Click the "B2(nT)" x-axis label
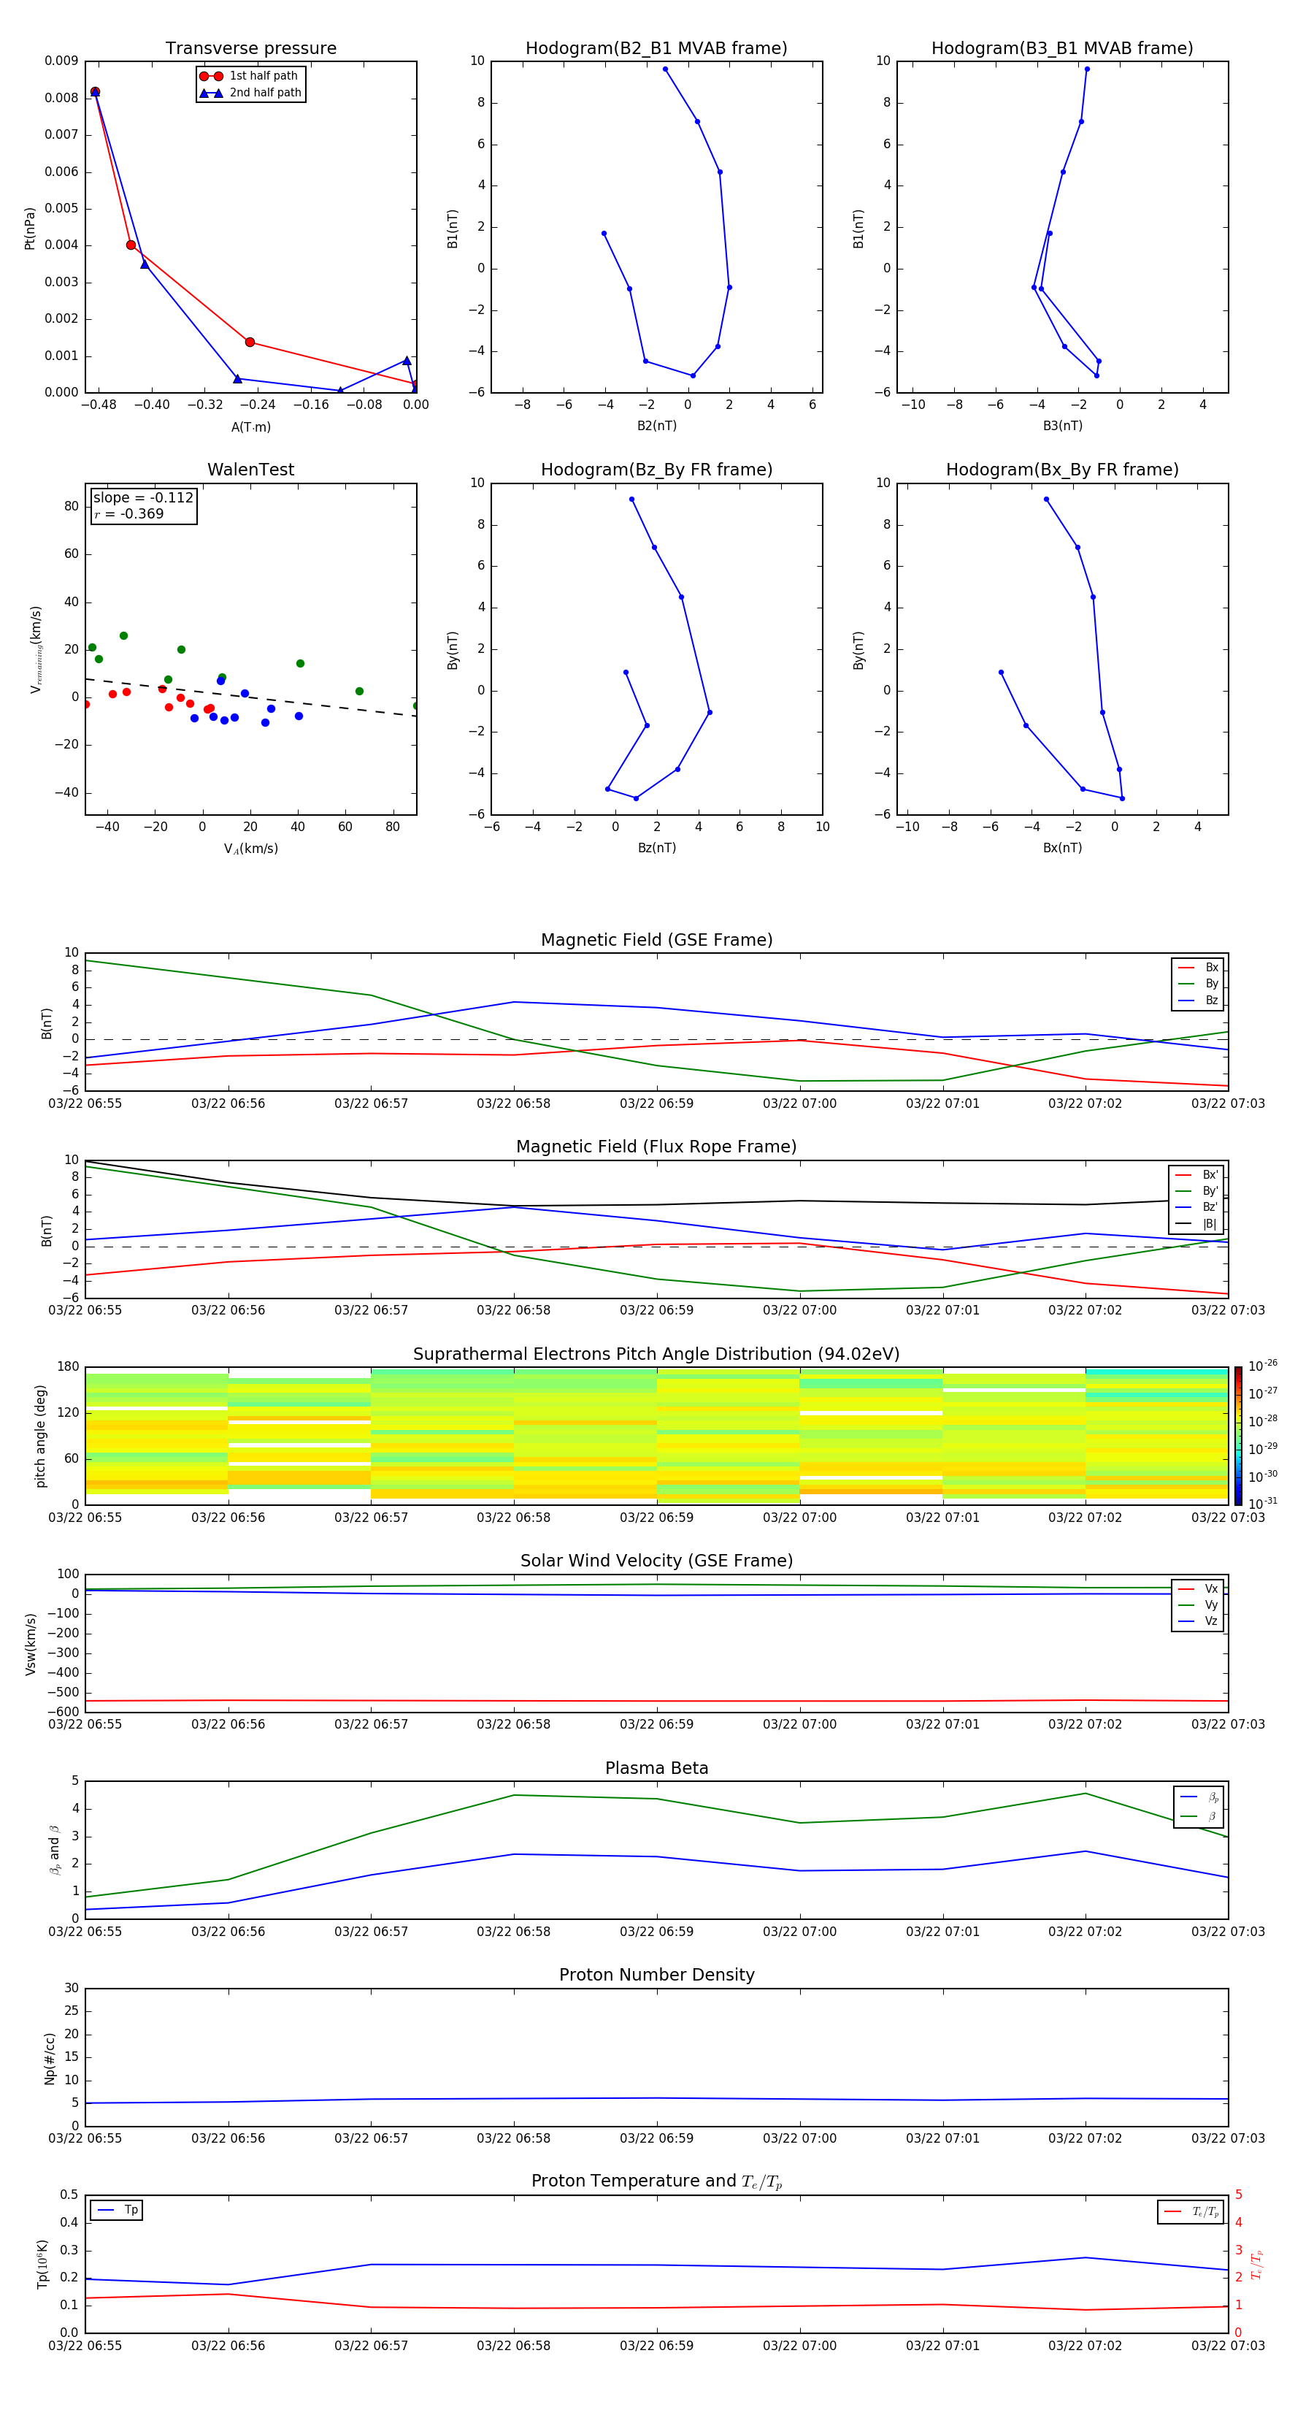1314x2410 pixels. pyautogui.click(x=656, y=426)
